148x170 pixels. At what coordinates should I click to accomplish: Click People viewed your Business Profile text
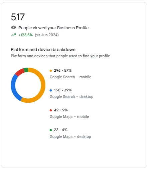(x=53, y=28)
